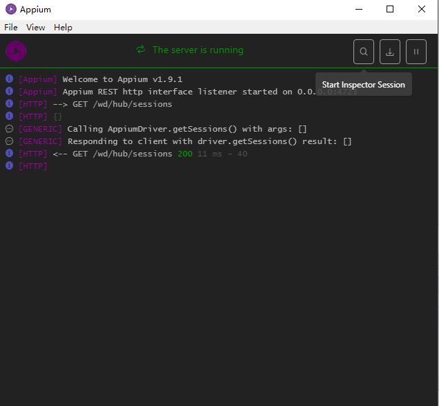The width and height of the screenshot is (439, 406).
Task: Click info icon beside [HTTP] {} line
Action: tap(9, 116)
